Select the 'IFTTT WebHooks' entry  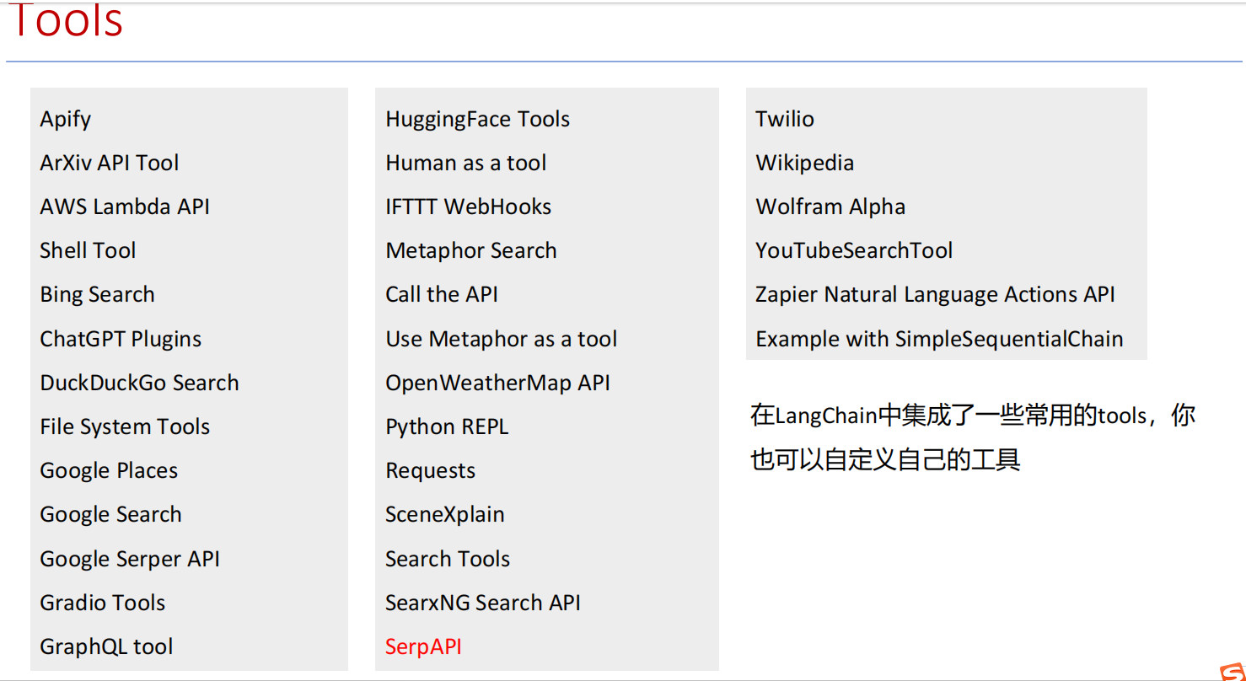469,206
